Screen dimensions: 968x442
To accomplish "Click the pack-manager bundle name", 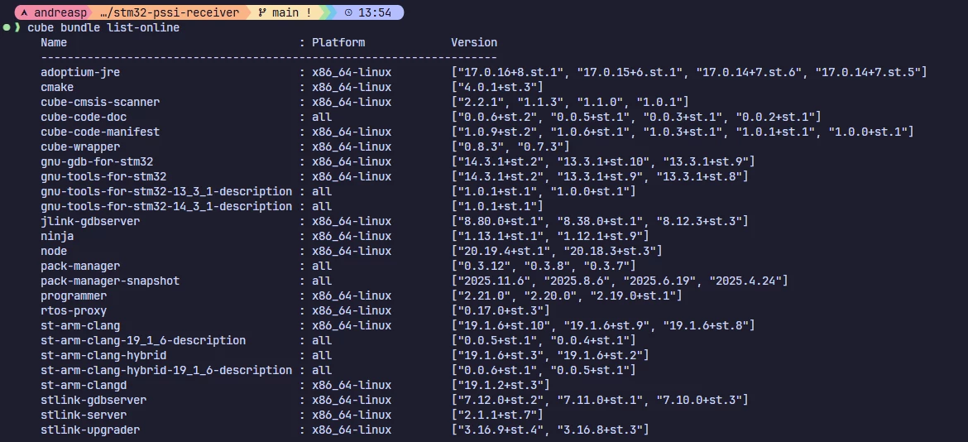I will pos(80,266).
